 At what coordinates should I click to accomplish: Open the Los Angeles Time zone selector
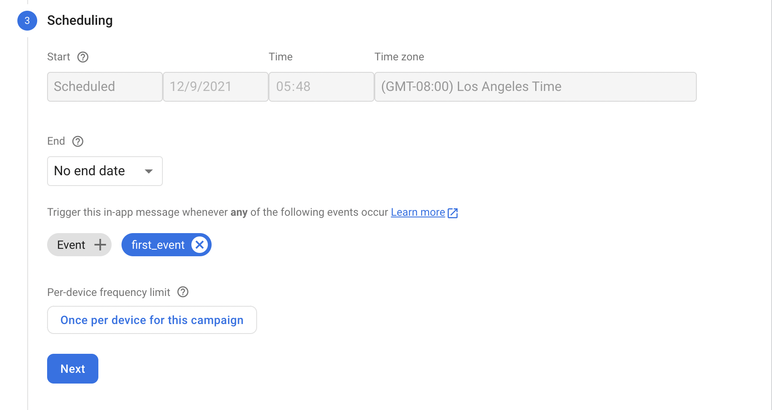[535, 87]
